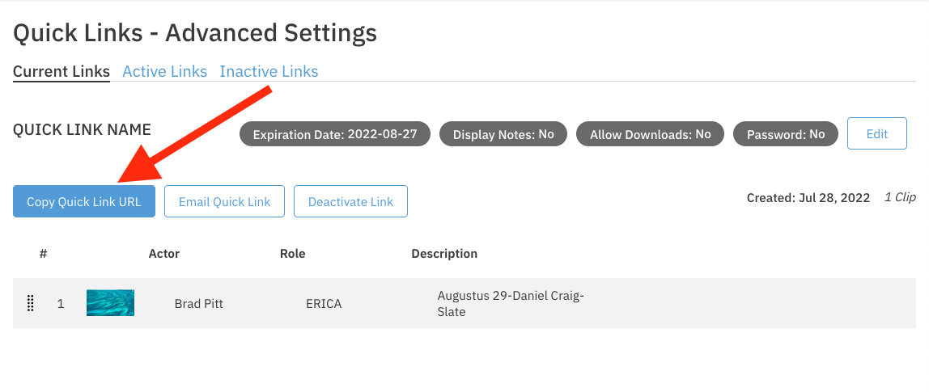Click the Expiration Date 2022-08-27 badge

click(x=335, y=134)
